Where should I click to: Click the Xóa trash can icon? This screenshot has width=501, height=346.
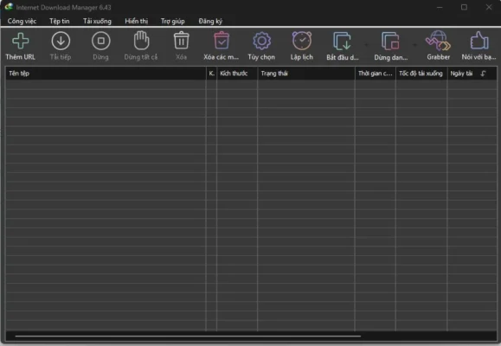[181, 41]
